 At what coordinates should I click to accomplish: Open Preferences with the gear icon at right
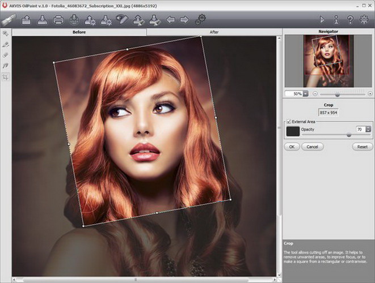(x=364, y=20)
